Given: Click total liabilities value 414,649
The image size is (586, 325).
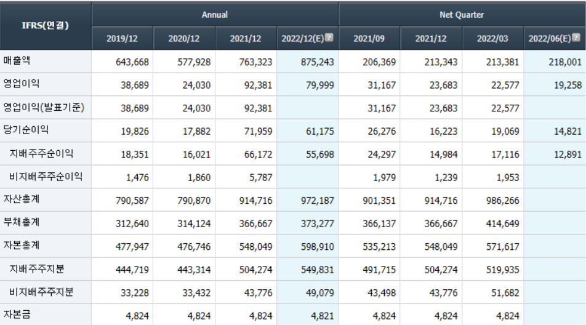Looking at the screenshot, I should click(x=503, y=224).
